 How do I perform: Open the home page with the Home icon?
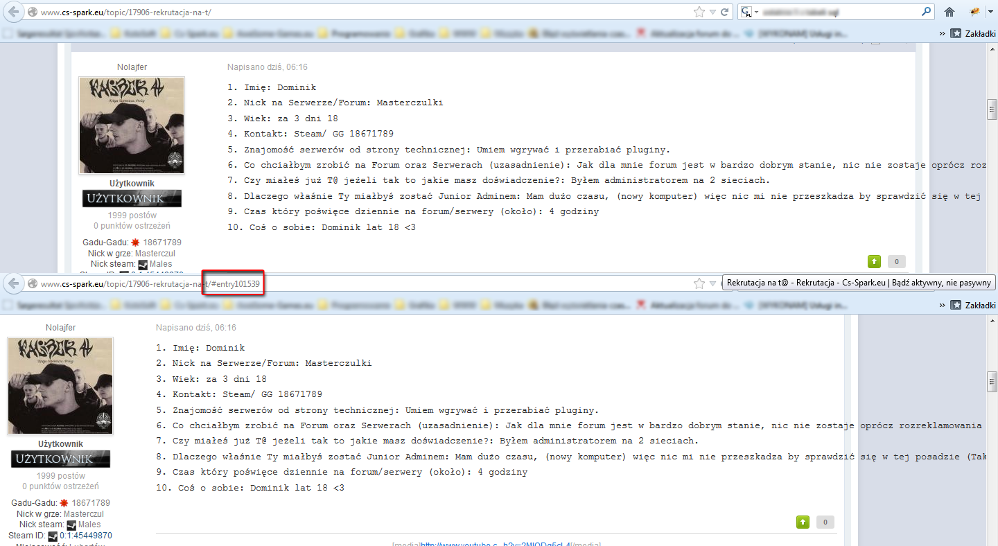949,12
